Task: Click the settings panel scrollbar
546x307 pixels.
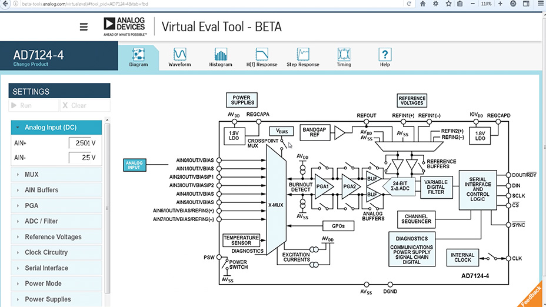Action: [107, 208]
